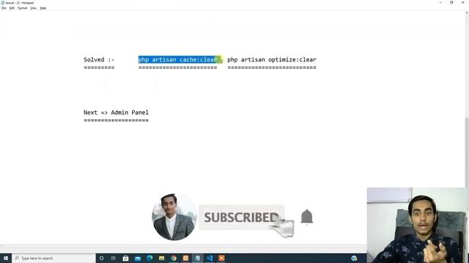Click the scroll-up arrow of Notepad
The width and height of the screenshot is (469, 263).
(x=467, y=13)
